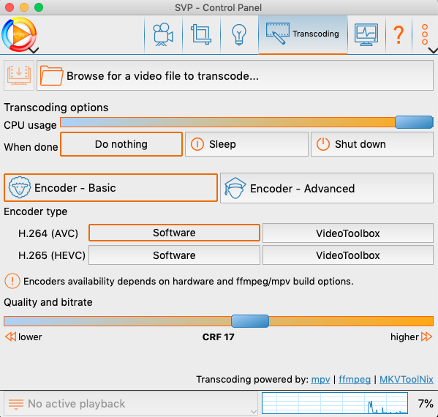Open the SVP logo main menu

(x=19, y=34)
